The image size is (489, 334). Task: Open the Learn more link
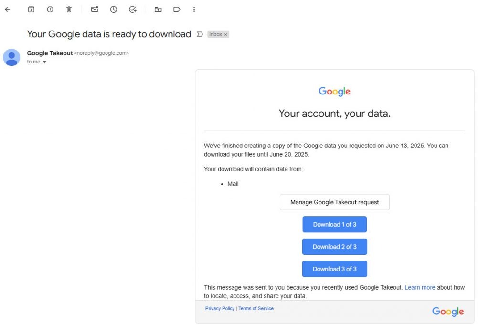coord(420,287)
